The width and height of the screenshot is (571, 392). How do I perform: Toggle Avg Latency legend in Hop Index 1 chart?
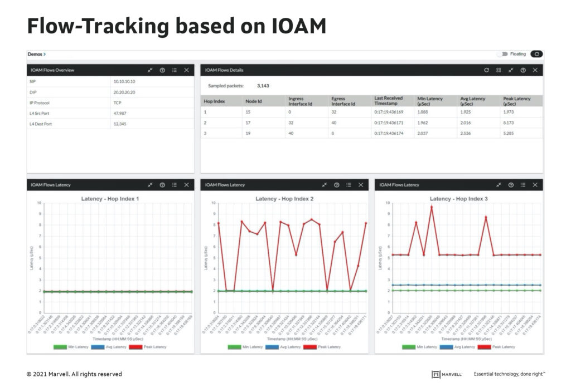click(109, 347)
